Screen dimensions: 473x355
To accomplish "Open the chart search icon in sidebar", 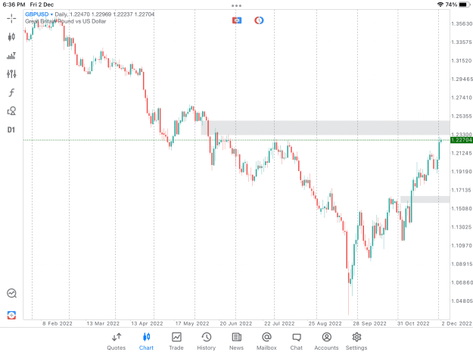I will pos(11,293).
